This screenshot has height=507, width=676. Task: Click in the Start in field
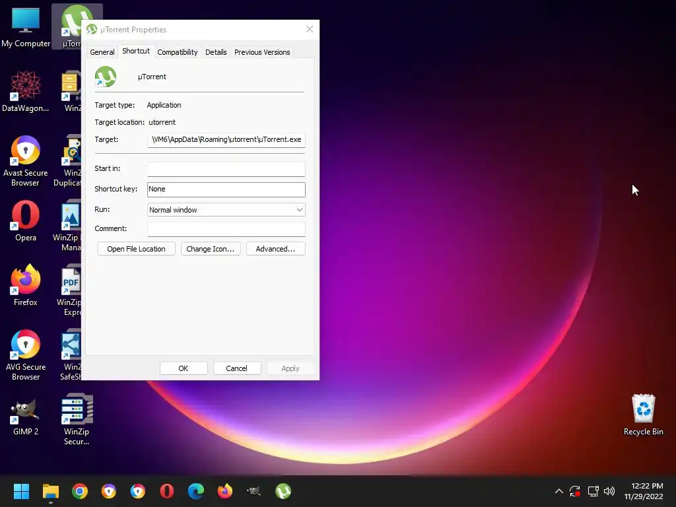click(x=226, y=169)
